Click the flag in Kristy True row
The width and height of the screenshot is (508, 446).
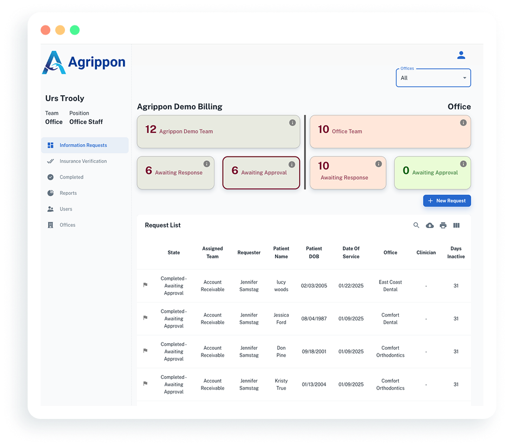[x=145, y=384]
